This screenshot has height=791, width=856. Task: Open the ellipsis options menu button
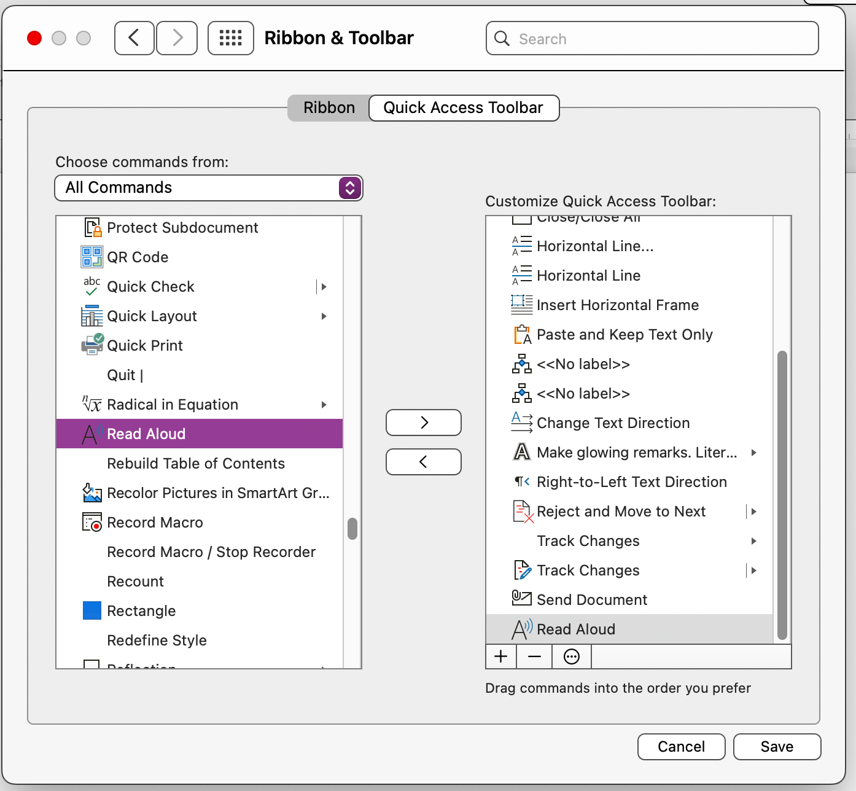coord(572,657)
